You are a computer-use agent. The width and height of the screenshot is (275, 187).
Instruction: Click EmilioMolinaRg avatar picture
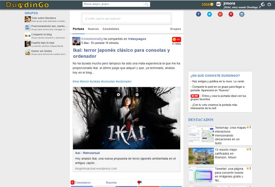(x=76, y=41)
